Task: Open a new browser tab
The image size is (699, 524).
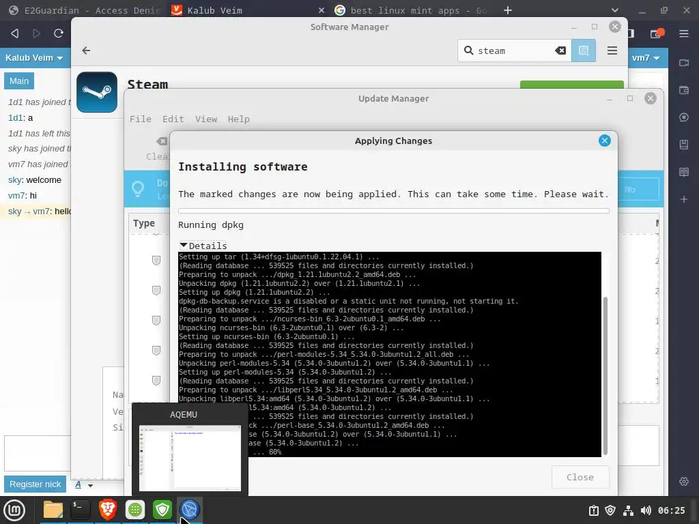Action: click(508, 10)
